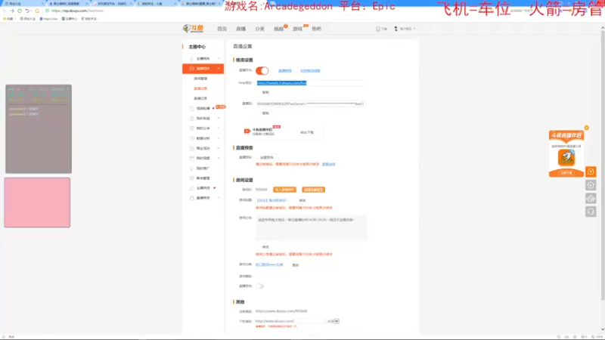Click the zoom icon in bottom-right status bar
605x340 pixels.
(x=593, y=336)
